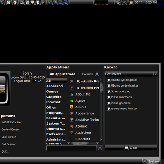The width and height of the screenshot is (164, 164).
Task: Open the system monitor graph applet
Action: pos(101,2)
